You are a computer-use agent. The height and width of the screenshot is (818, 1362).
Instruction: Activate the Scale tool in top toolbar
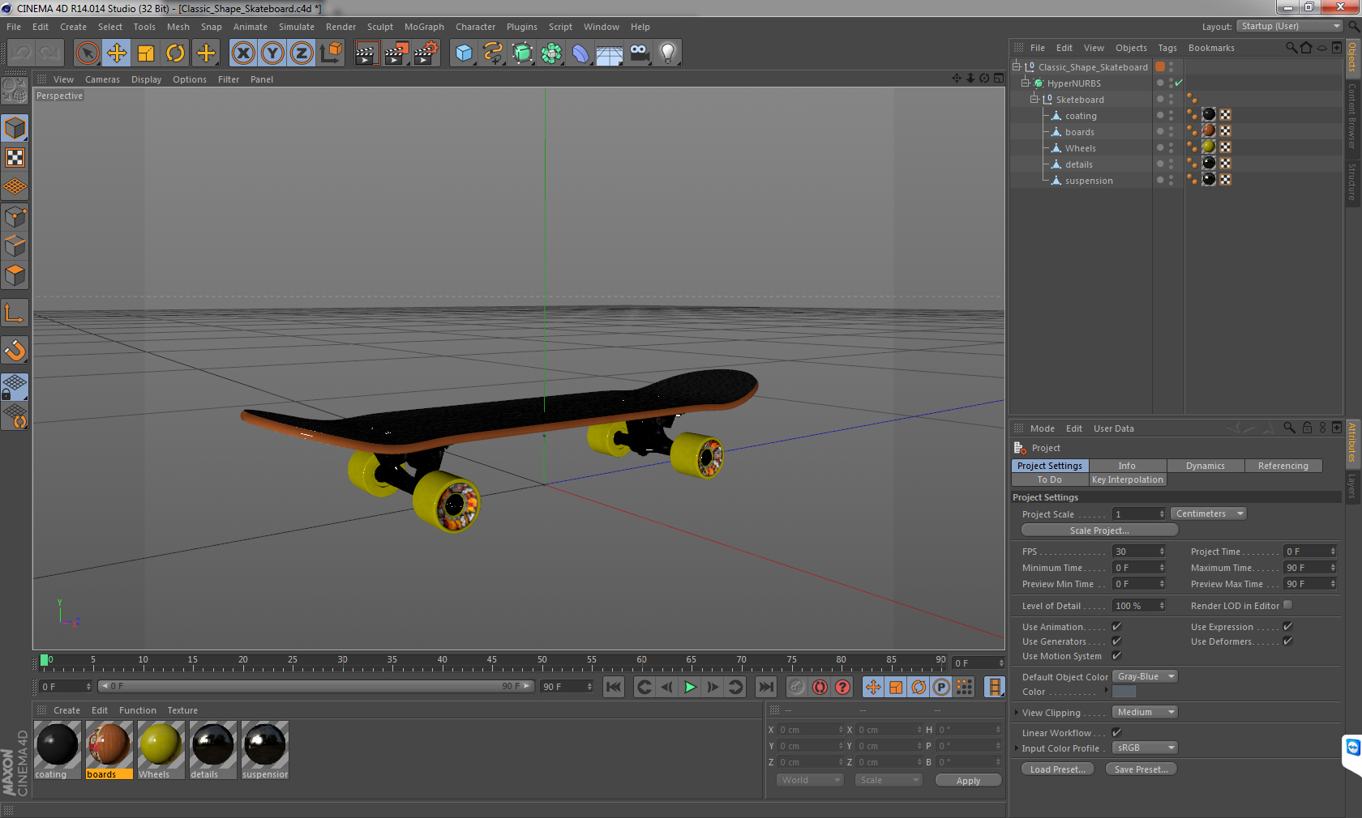point(146,53)
